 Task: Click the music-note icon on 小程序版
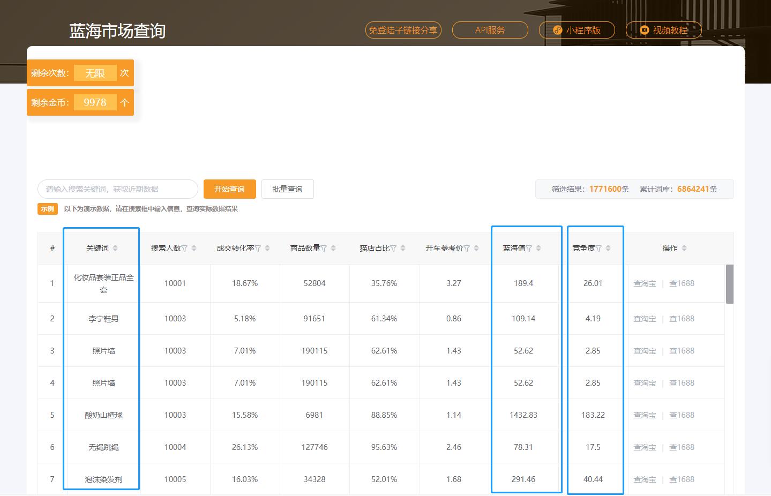coord(557,30)
